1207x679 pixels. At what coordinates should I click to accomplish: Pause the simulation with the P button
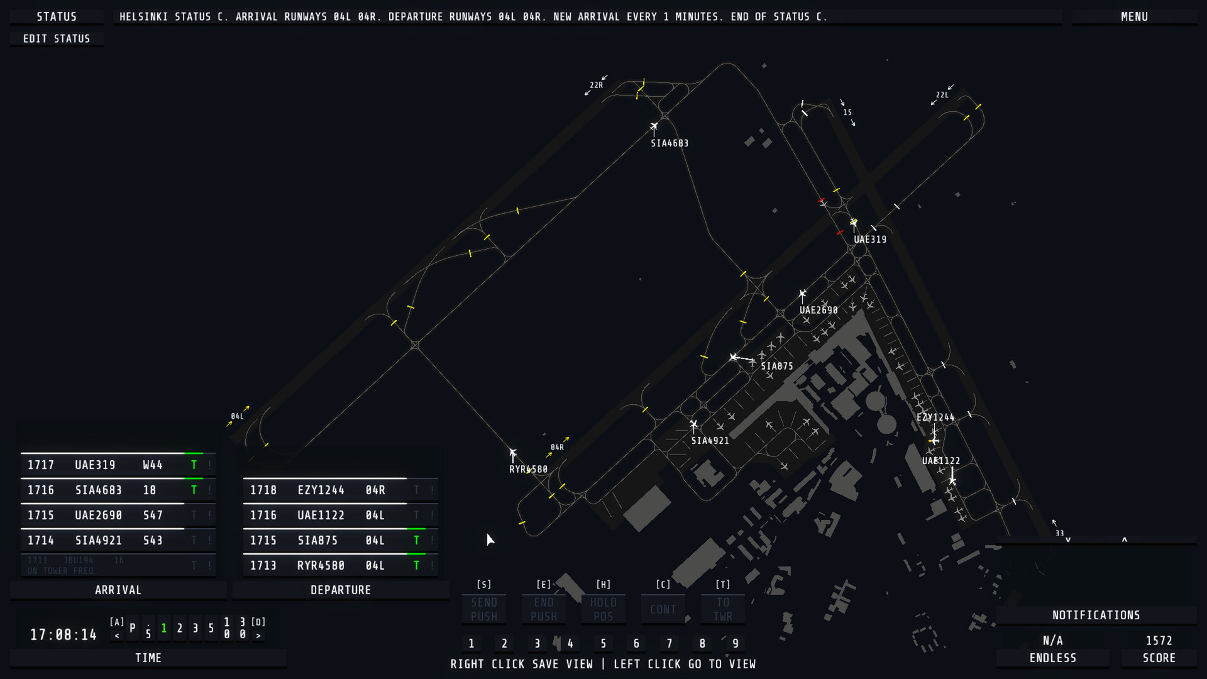pos(132,629)
